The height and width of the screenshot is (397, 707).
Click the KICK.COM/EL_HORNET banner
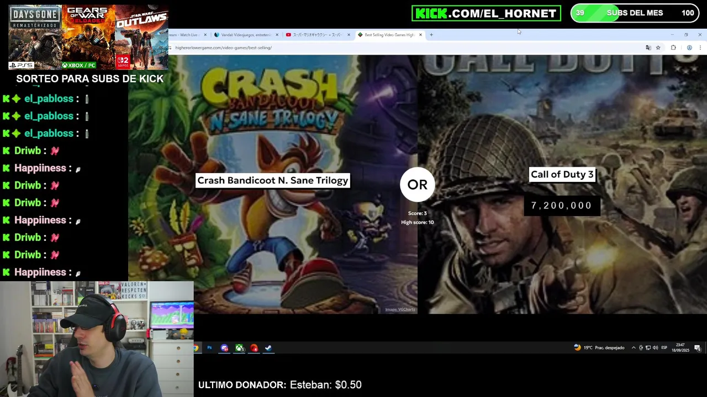pyautogui.click(x=486, y=13)
